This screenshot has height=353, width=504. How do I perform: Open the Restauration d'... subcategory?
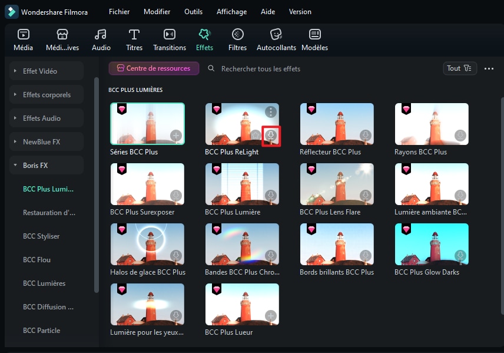coord(49,212)
